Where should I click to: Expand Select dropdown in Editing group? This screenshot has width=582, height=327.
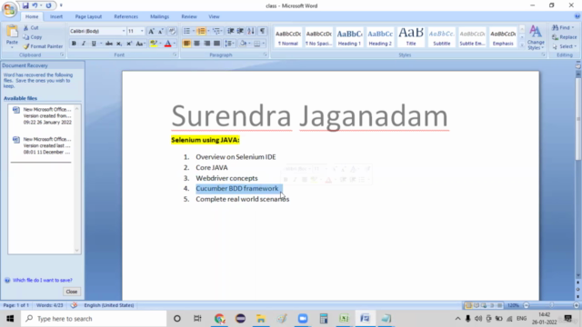click(564, 46)
